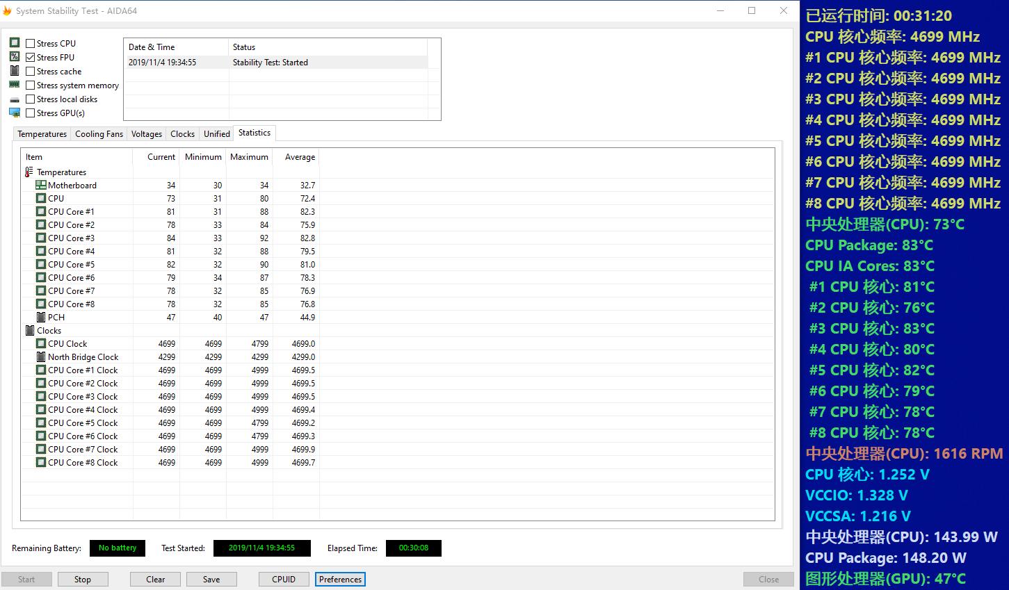This screenshot has height=590, width=1009.
Task: Click the Save button
Action: click(211, 579)
